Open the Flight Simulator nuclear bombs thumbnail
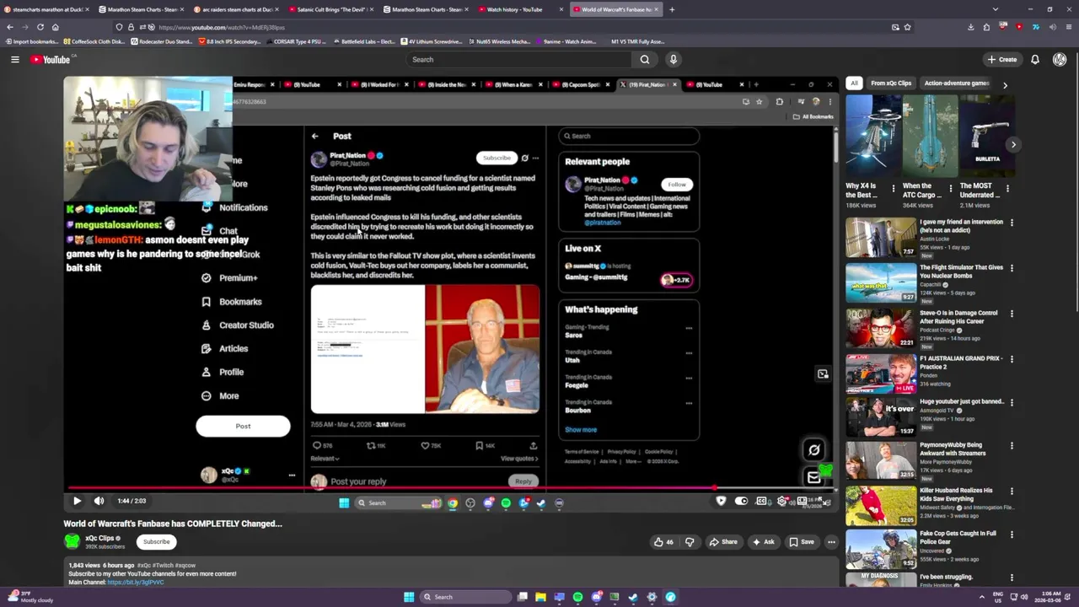1079x607 pixels. click(x=881, y=282)
